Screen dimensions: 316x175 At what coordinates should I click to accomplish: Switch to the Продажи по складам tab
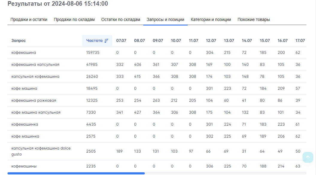[74, 19]
